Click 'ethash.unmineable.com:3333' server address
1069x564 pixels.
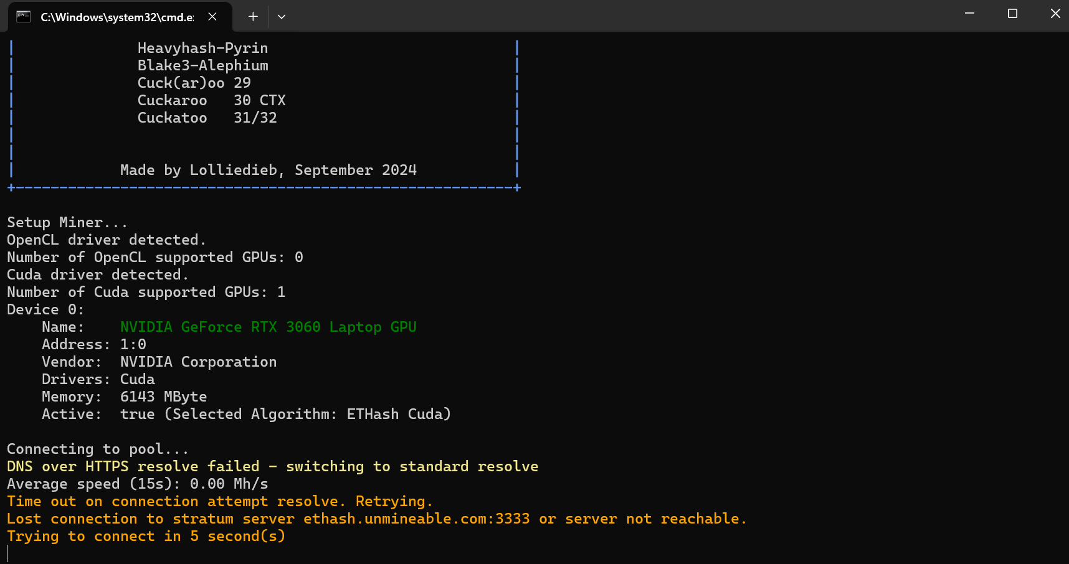[417, 519]
